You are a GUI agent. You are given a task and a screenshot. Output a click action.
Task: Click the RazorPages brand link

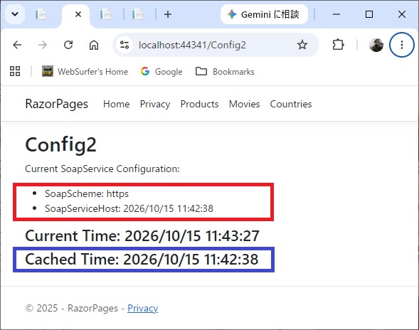pos(57,104)
